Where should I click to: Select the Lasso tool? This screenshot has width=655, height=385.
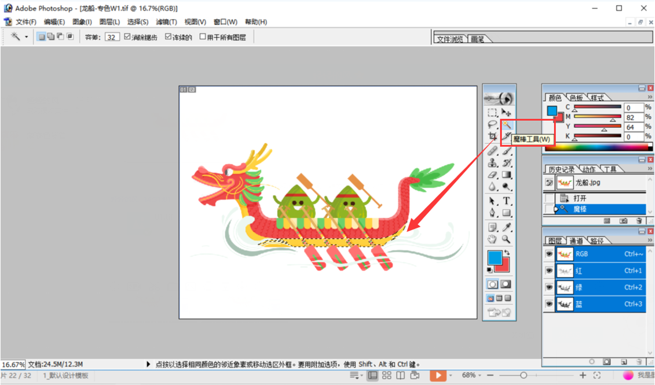point(492,124)
